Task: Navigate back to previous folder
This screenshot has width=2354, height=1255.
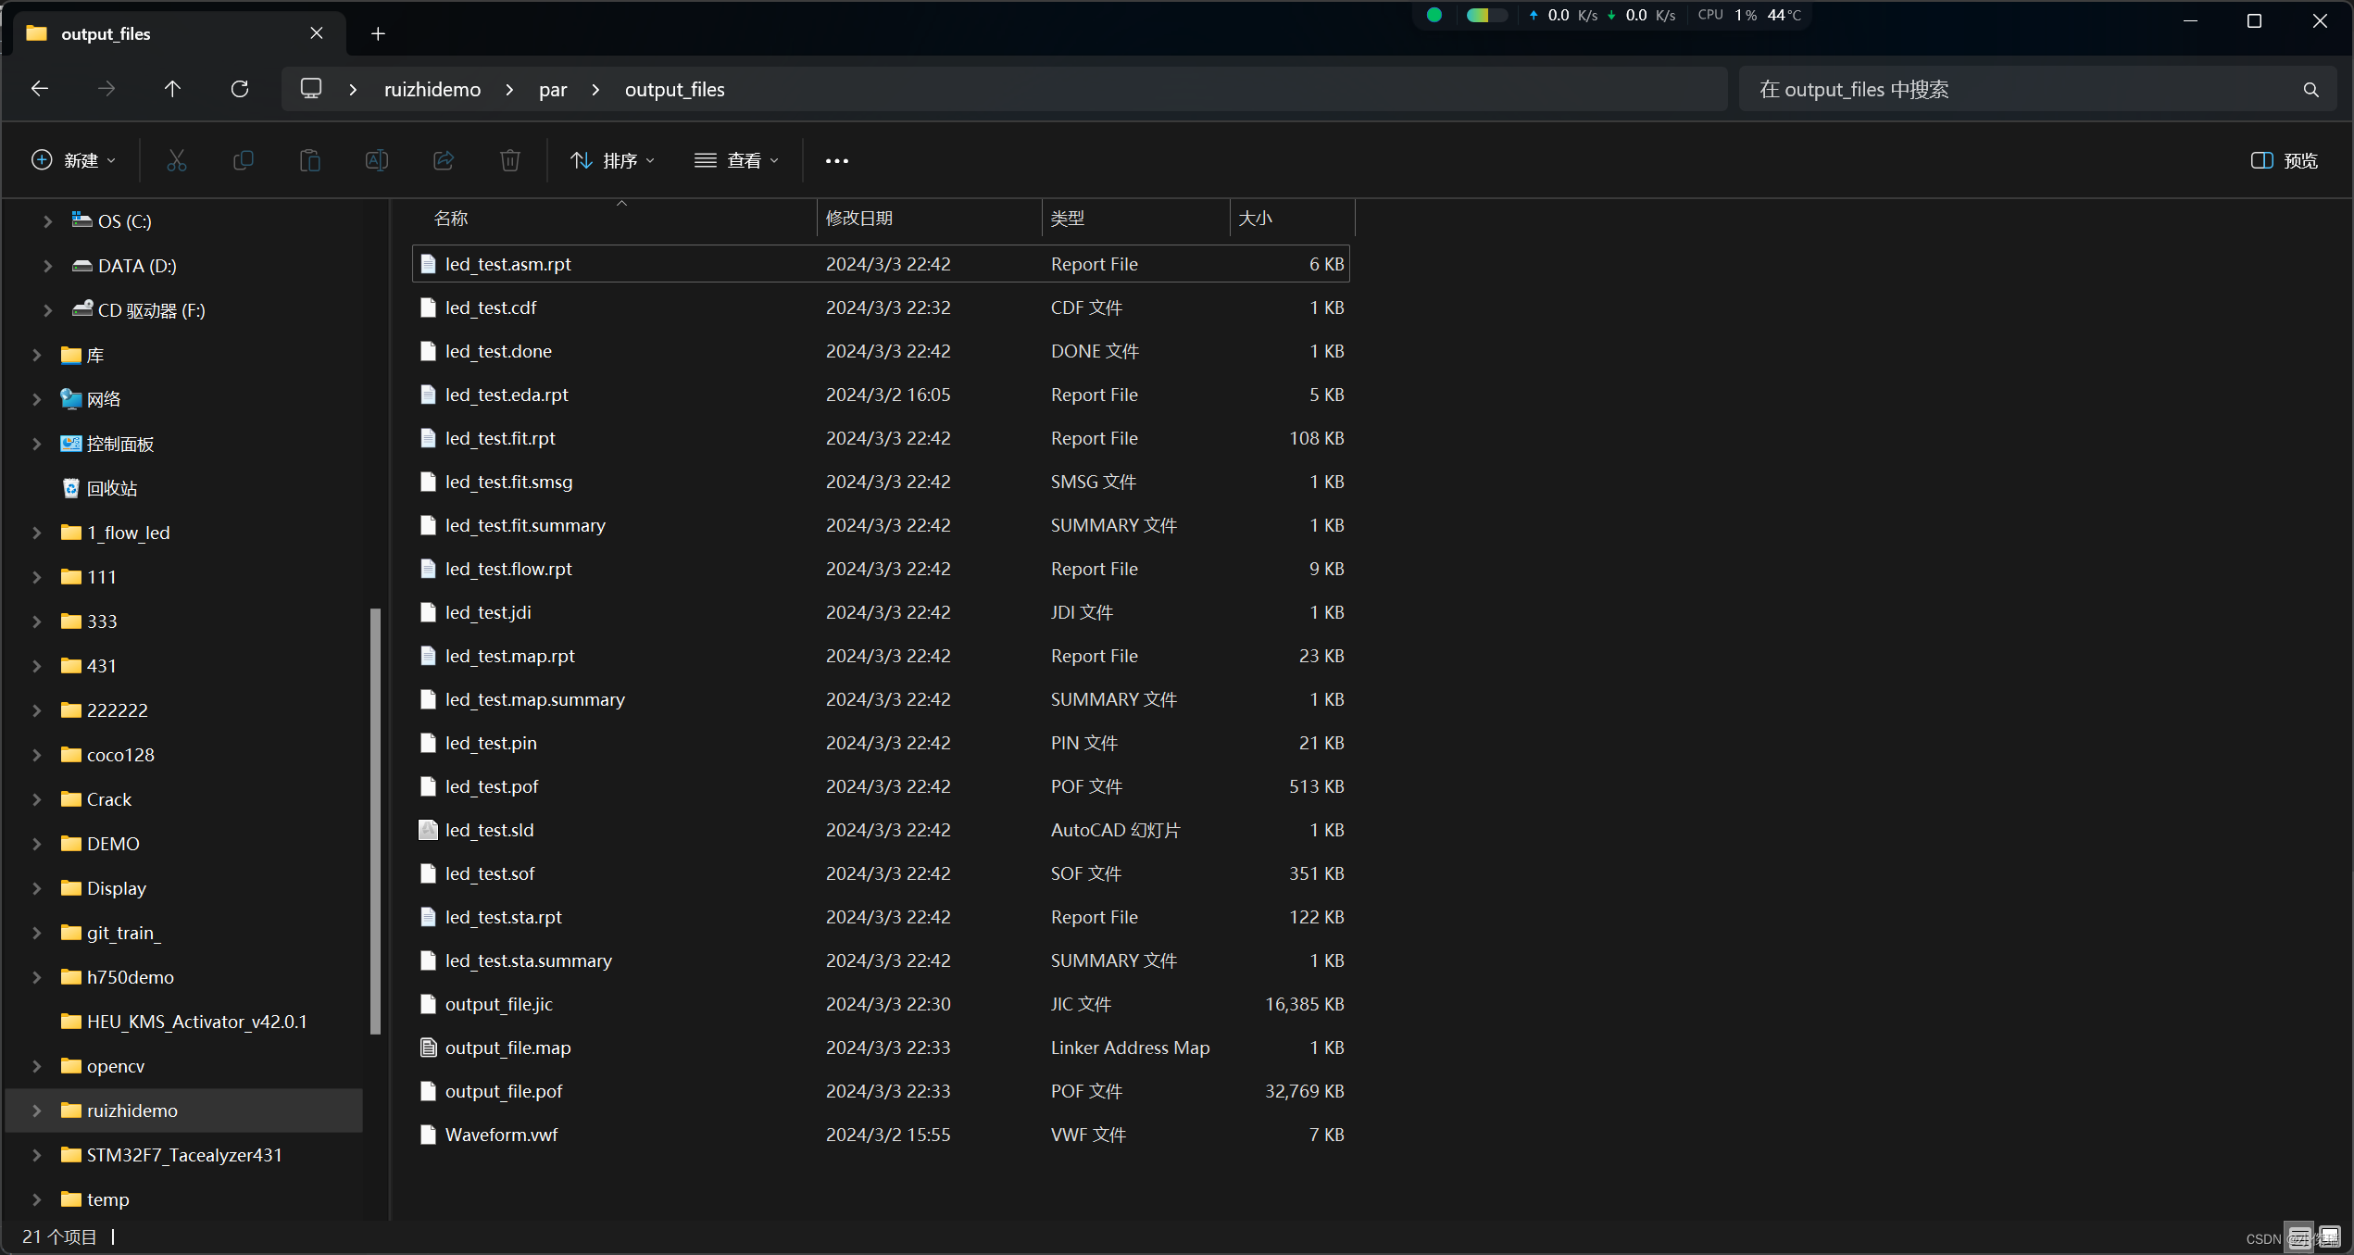Action: click(x=40, y=89)
